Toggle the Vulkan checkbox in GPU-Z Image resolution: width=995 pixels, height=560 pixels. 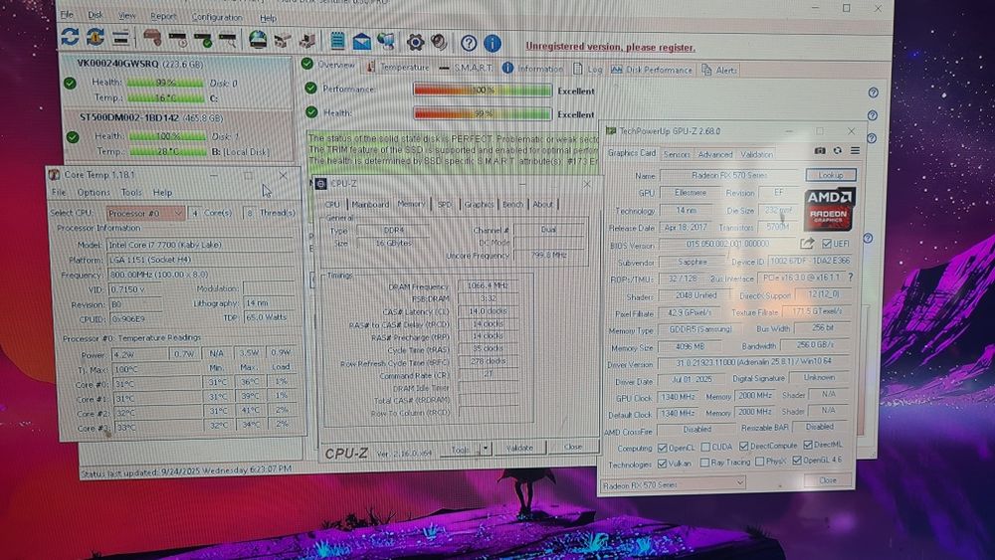[x=663, y=464]
